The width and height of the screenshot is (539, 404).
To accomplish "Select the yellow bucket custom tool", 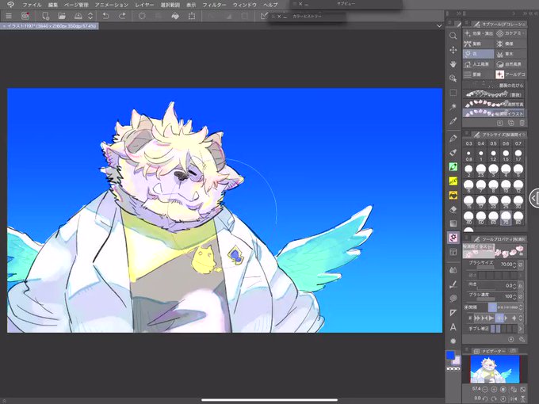I will [453, 195].
